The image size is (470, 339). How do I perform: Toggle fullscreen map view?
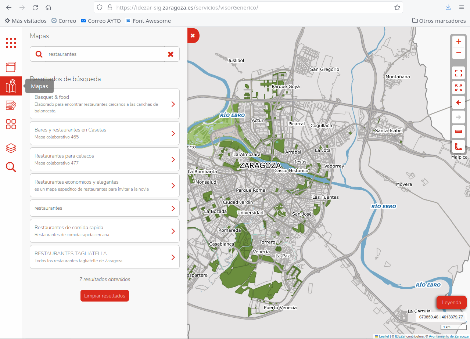click(458, 73)
